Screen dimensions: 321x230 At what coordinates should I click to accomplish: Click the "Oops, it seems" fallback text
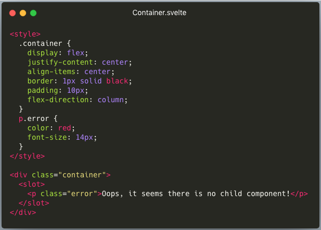tap(133, 193)
